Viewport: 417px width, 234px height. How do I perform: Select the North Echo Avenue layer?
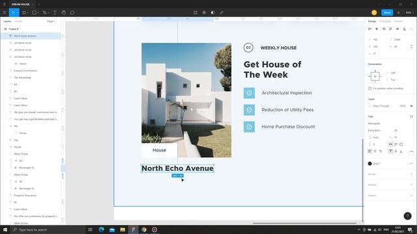pyautogui.click(x=31, y=36)
